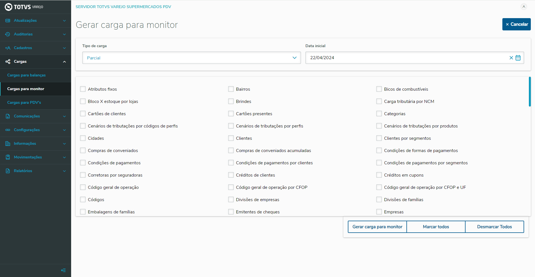
Task: Collapse the Cargas section chevron
Action: click(64, 62)
